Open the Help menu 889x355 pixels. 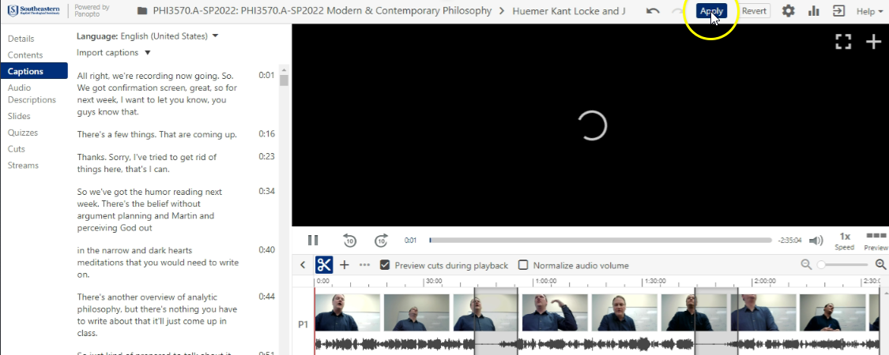tap(869, 11)
